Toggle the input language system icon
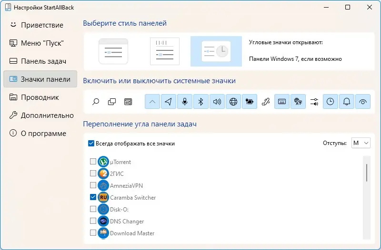 298,102
